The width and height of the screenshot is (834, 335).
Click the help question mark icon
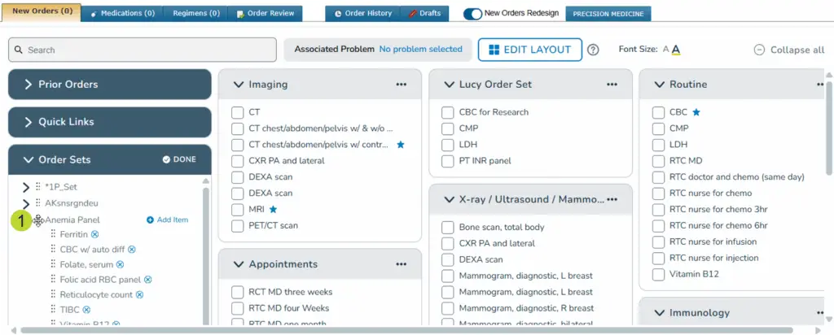(x=593, y=50)
